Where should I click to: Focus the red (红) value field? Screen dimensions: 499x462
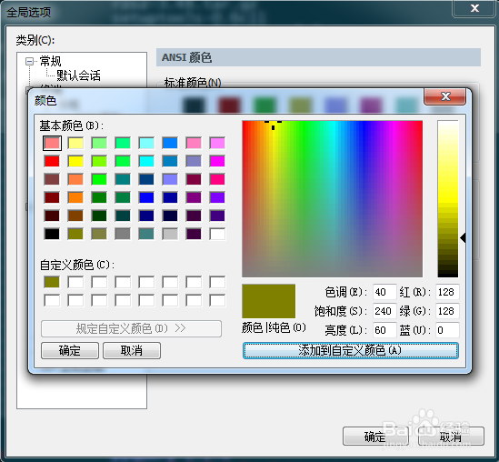pos(447,292)
